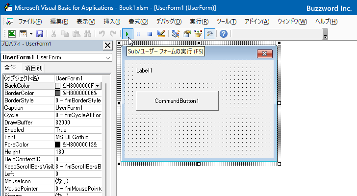
Task: Select the MouseIcon property row
Action: [52, 181]
